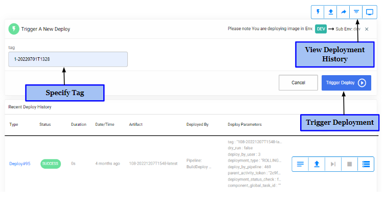Click the share arrow icon in top toolbar

(344, 12)
